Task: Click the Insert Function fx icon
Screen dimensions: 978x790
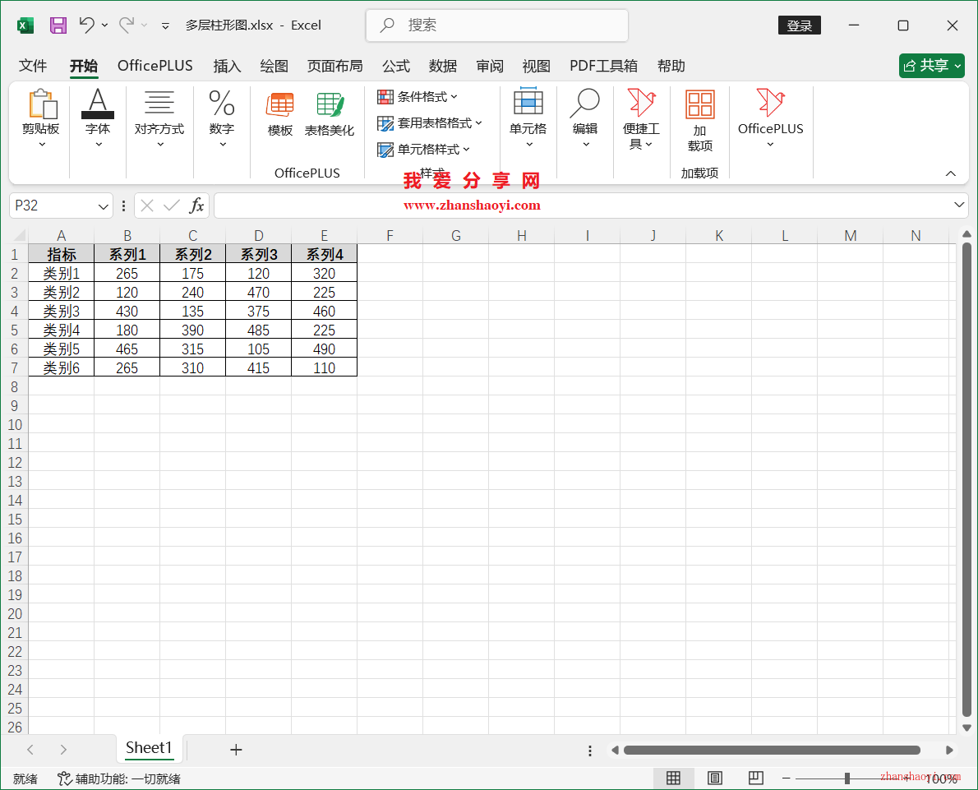Action: coord(196,206)
